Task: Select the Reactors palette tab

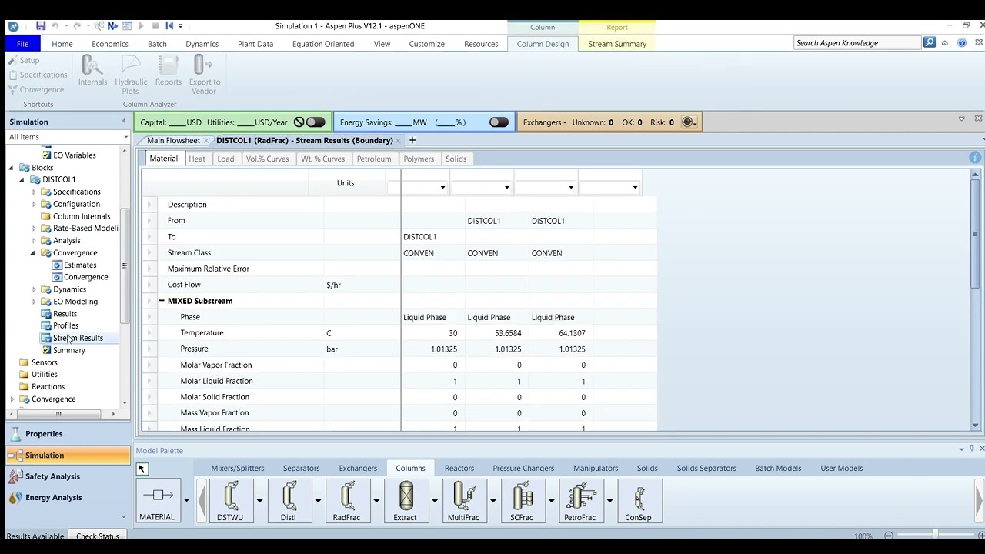Action: click(x=459, y=468)
